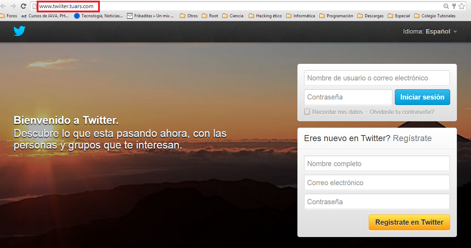Image resolution: width=471 pixels, height=248 pixels.
Task: Click the zoom magnifier icon in address bar
Action: pos(446,6)
